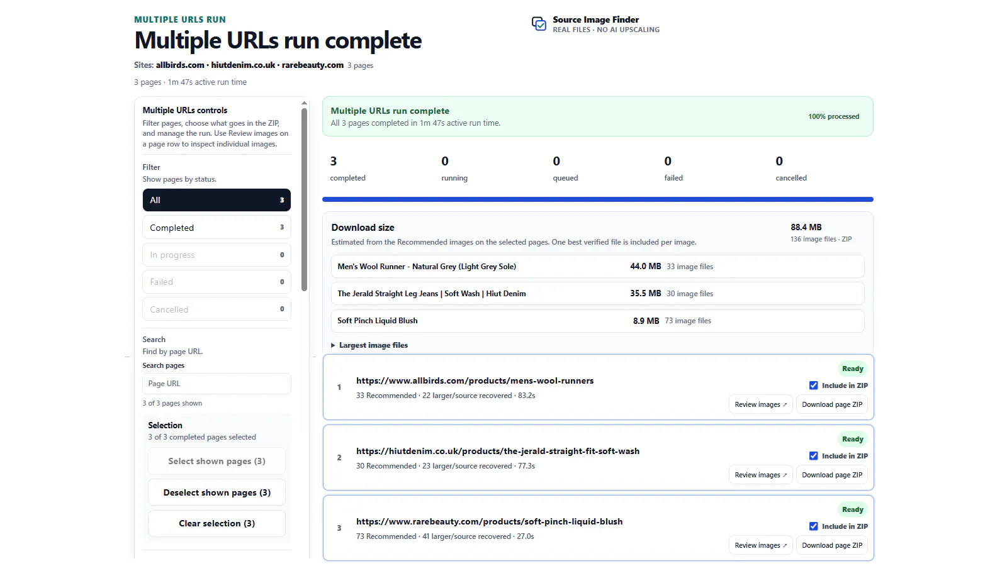1007x566 pixels.
Task: Select the All filter
Action: (x=217, y=200)
